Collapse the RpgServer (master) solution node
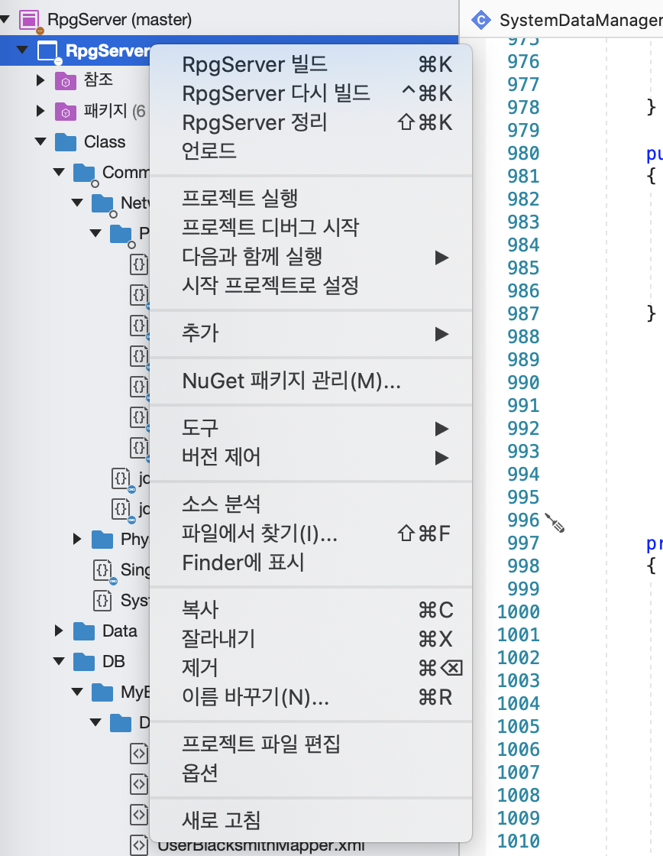 (x=5, y=20)
